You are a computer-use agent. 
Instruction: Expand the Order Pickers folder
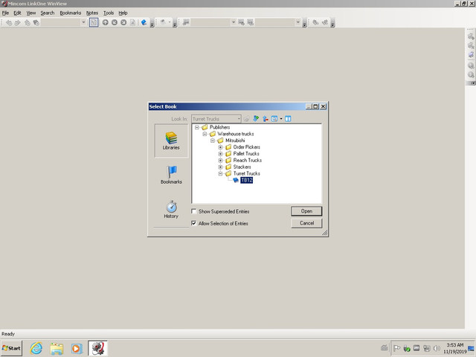click(220, 147)
